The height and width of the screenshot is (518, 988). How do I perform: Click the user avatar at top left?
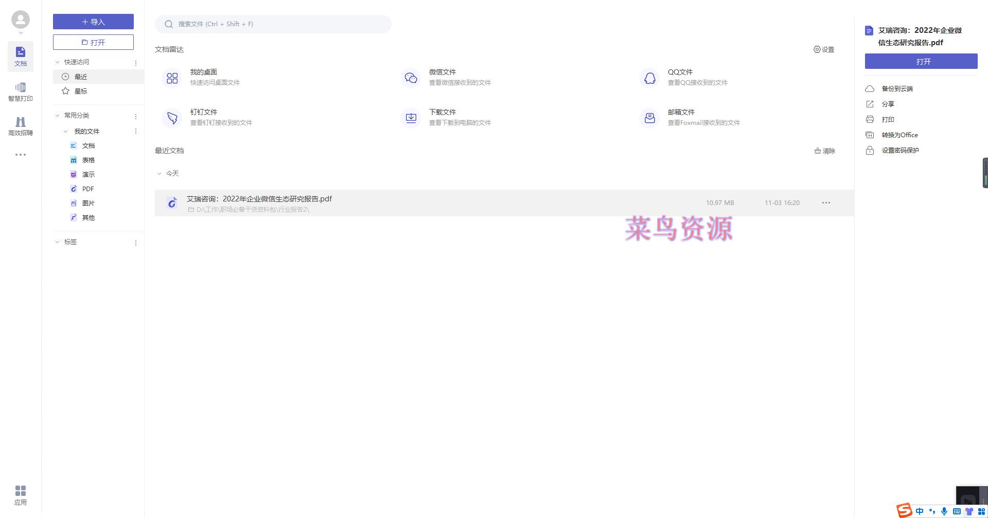(20, 18)
